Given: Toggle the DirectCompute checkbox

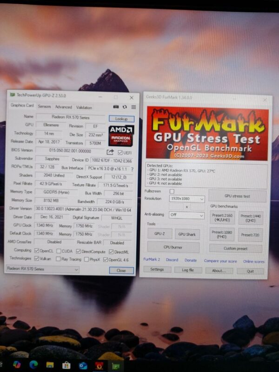Looking at the screenshot, I should pos(78,252).
